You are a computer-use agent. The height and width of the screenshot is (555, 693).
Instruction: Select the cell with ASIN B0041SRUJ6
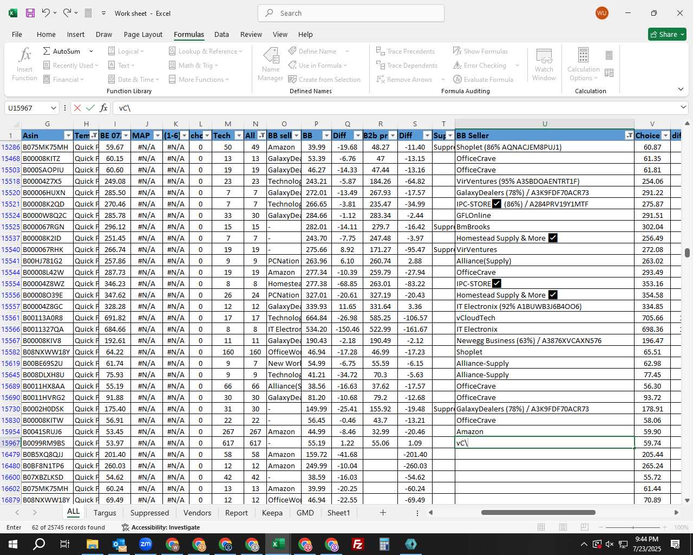click(47, 431)
